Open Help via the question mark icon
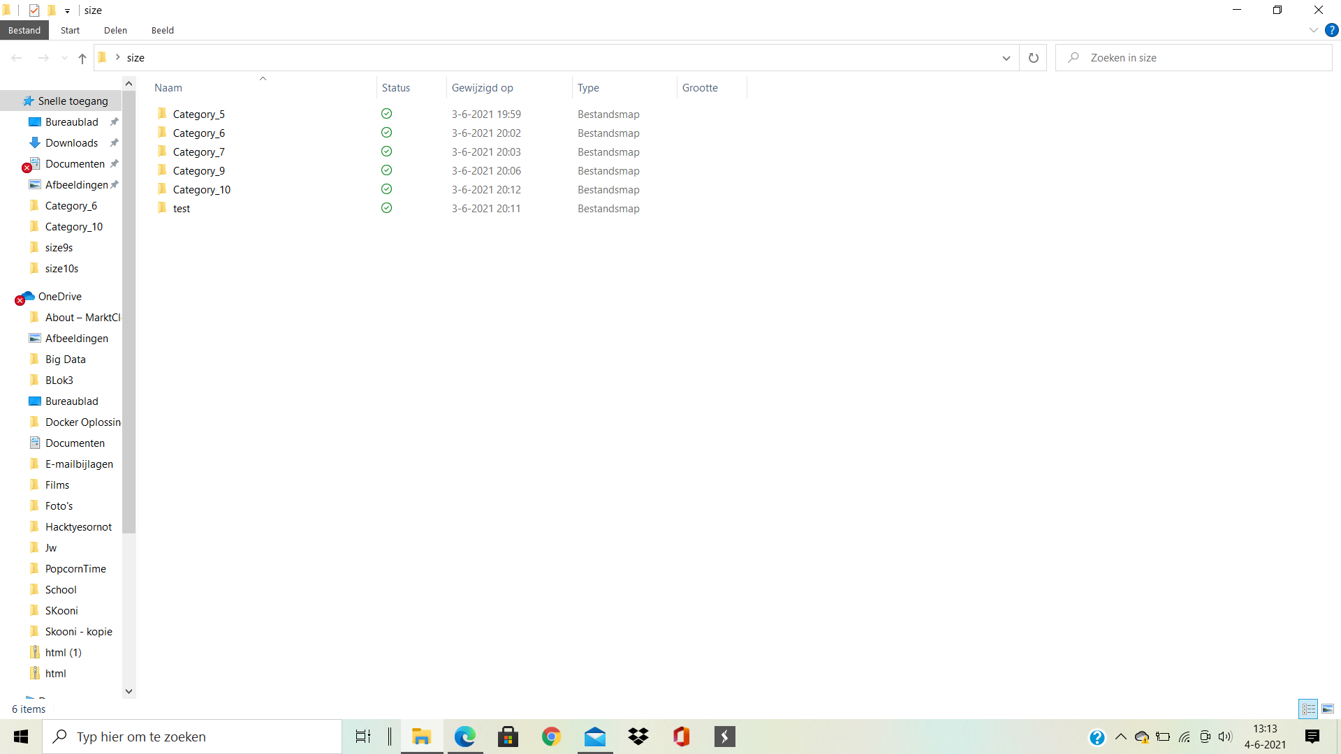The image size is (1341, 754). (x=1333, y=30)
